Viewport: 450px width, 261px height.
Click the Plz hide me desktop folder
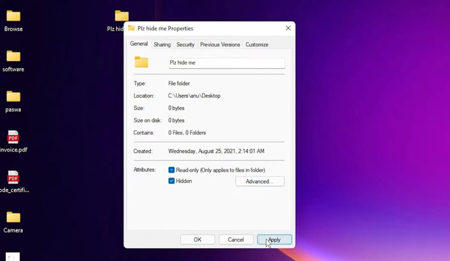pyautogui.click(x=121, y=17)
